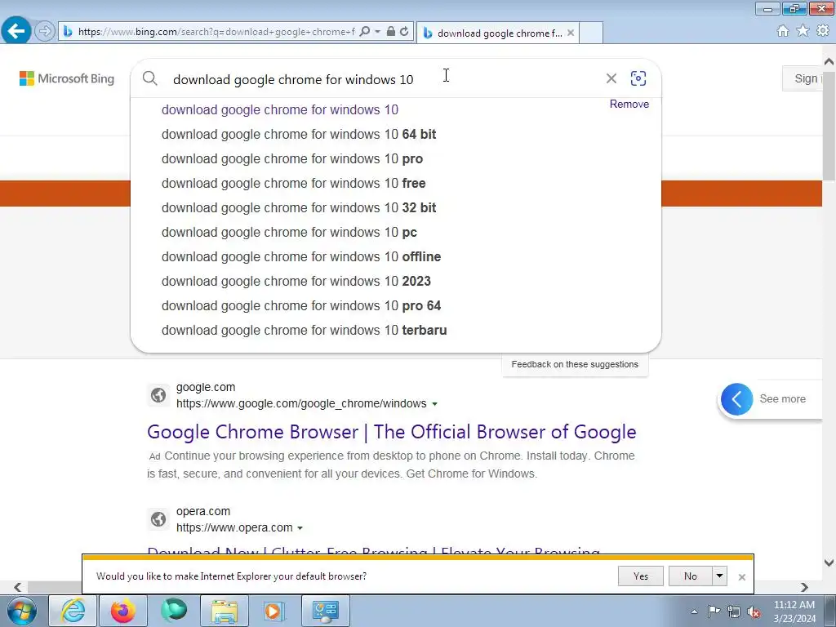Click the google.com site name text
836x627 pixels.
[206, 388]
